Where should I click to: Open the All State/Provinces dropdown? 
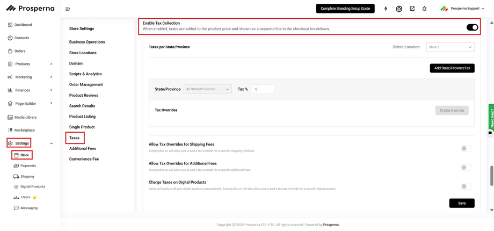tap(207, 89)
